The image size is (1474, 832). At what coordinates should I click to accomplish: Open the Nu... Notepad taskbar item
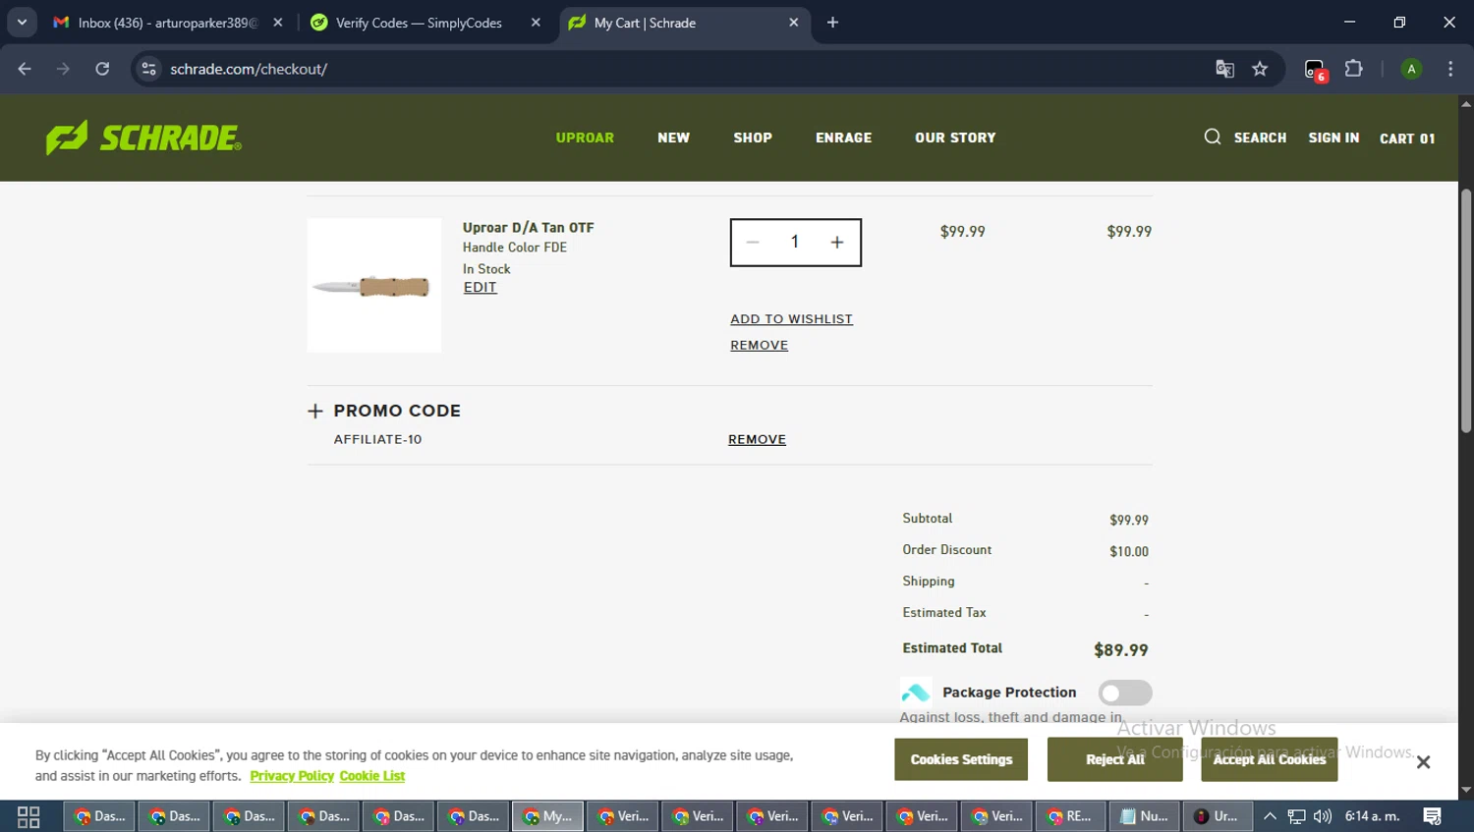coord(1145,816)
